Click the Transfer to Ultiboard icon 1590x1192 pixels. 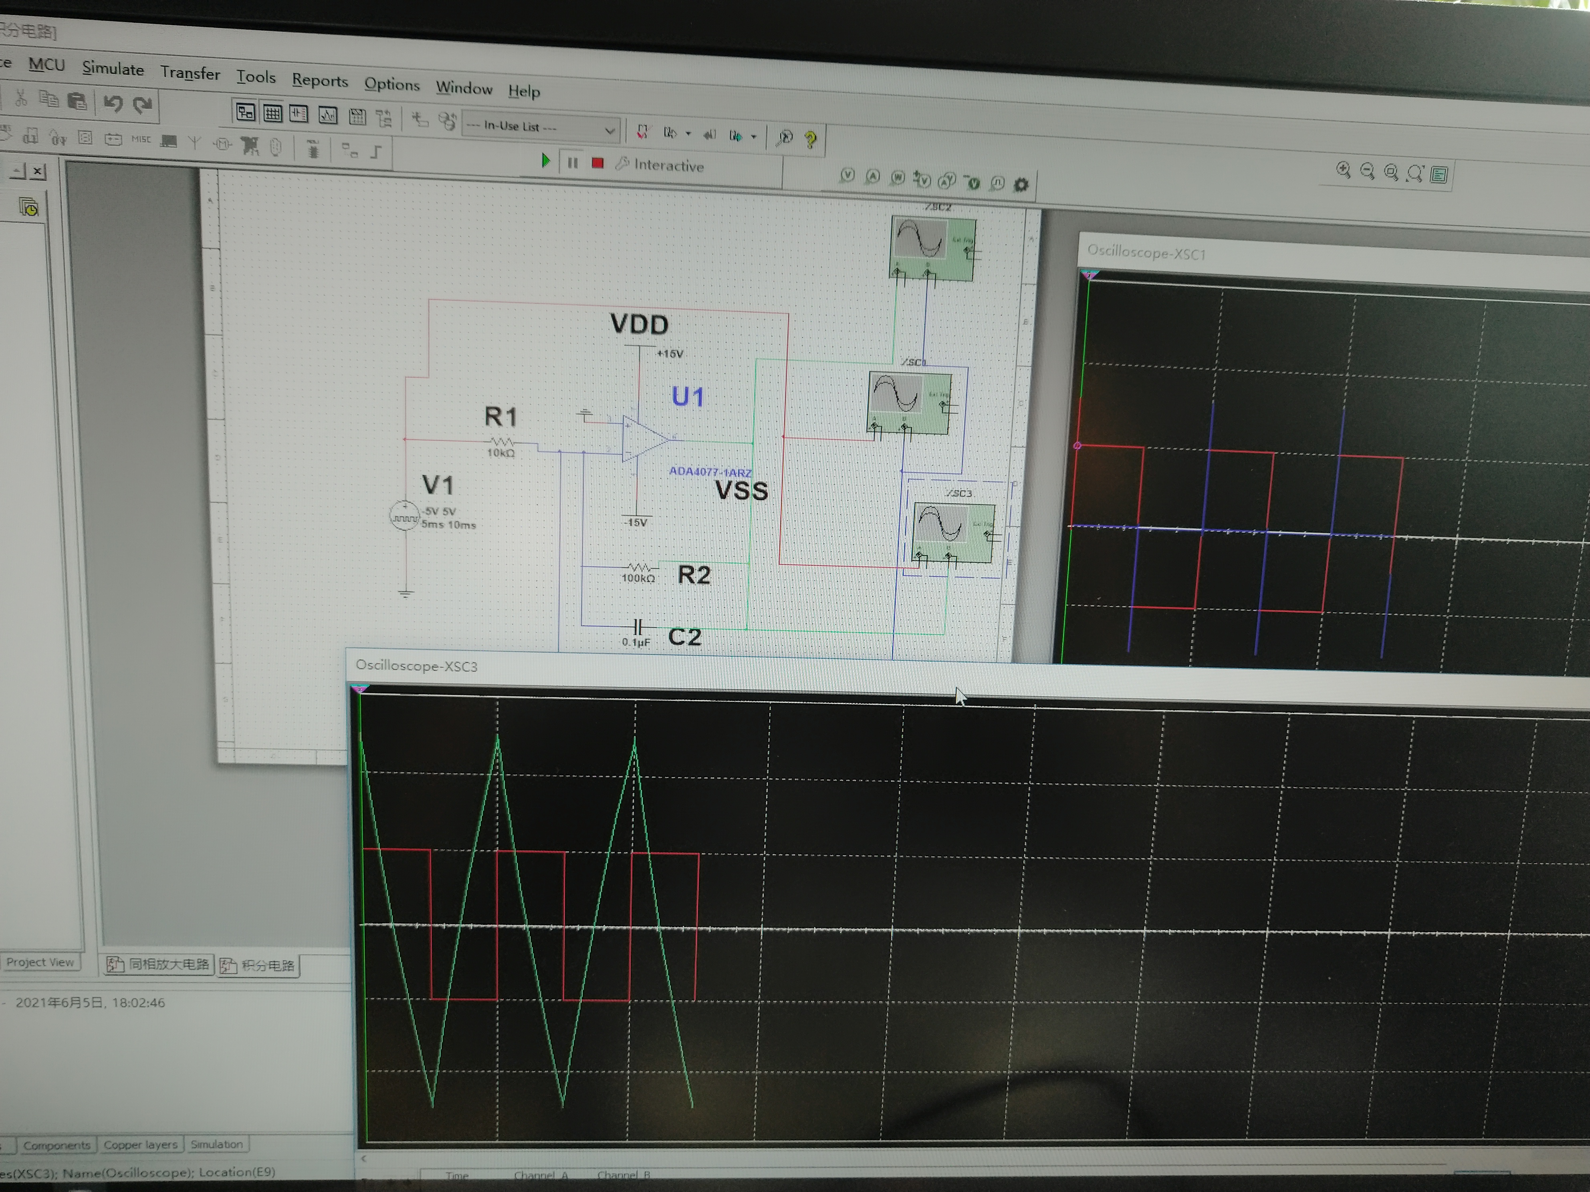tap(670, 133)
